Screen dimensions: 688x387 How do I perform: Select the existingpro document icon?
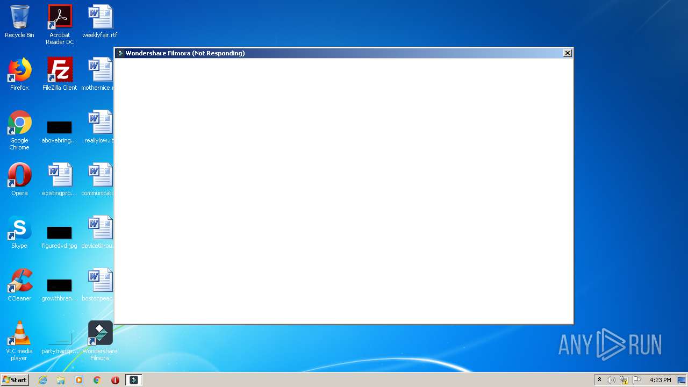pos(60,180)
